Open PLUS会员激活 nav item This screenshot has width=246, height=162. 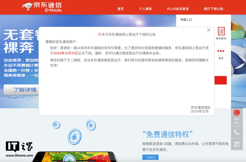pos(178,9)
